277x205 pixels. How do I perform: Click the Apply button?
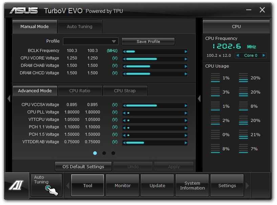pos(174,166)
